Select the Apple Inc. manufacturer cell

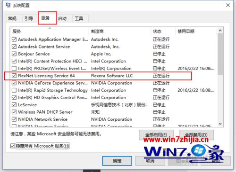pyautogui.click(x=101, y=54)
